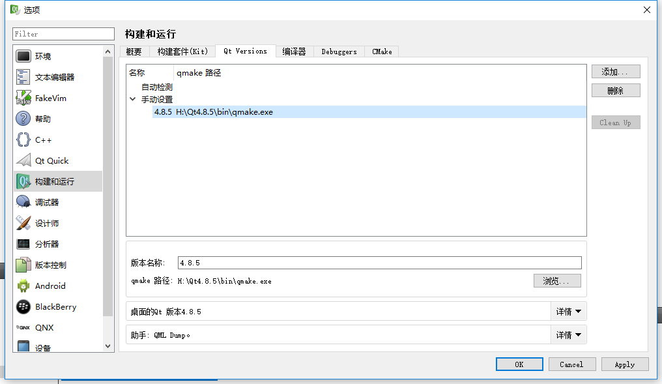Viewport: 662px width, 384px height.
Task: Collapse the 手动设置 tree node
Action: tap(133, 98)
